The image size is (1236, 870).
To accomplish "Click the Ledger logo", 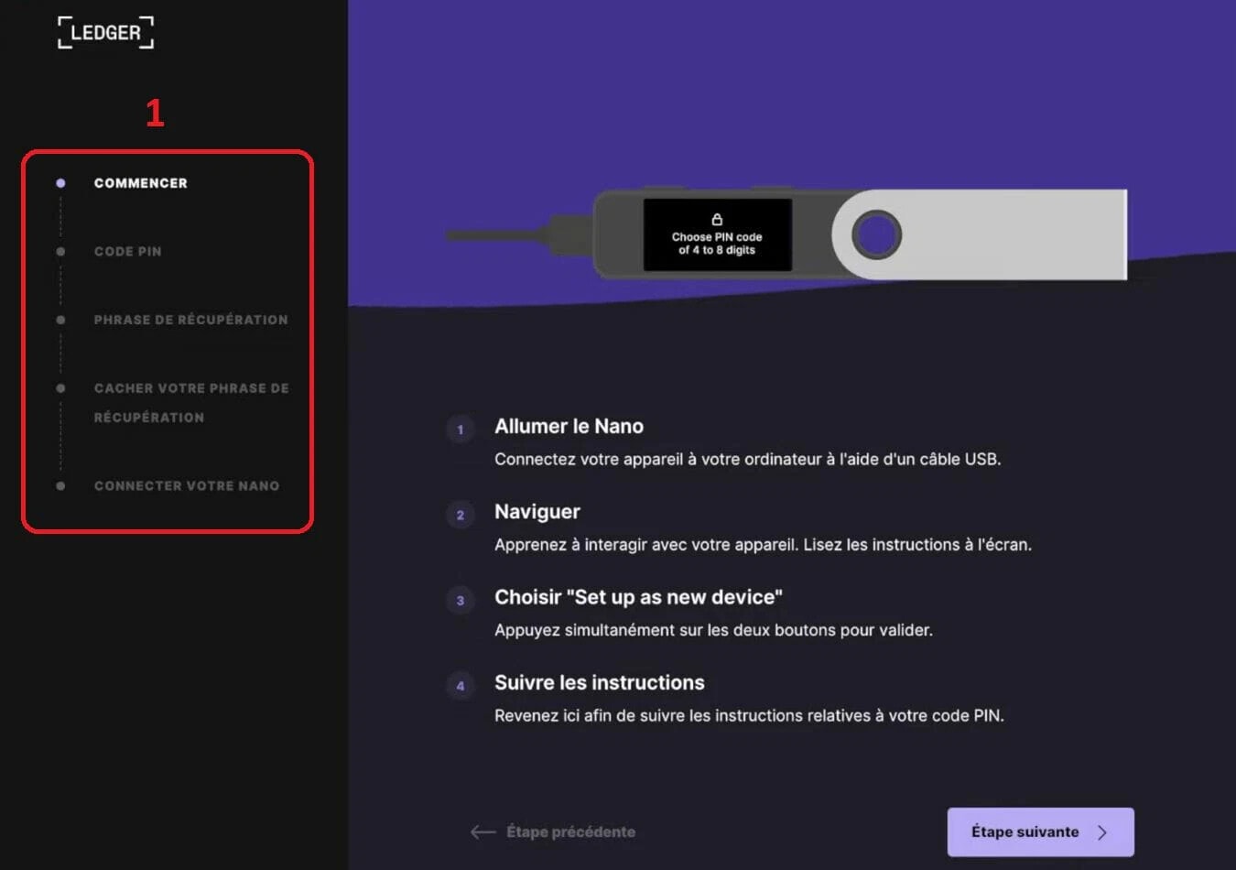I will click(105, 33).
